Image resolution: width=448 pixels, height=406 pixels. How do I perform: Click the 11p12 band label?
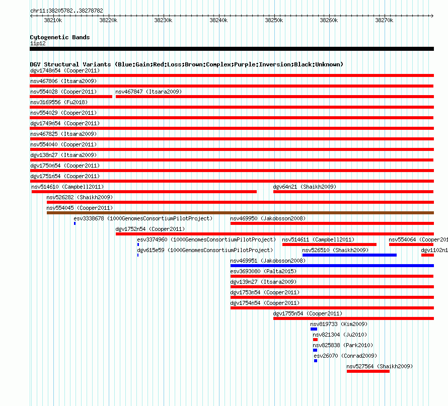tap(38, 43)
